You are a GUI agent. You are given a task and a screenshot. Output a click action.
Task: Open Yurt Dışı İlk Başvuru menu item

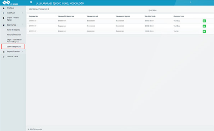pos(14,34)
